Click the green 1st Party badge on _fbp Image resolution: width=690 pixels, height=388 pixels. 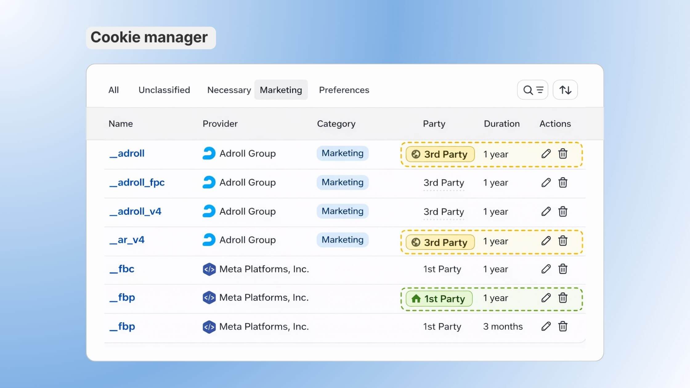point(439,298)
